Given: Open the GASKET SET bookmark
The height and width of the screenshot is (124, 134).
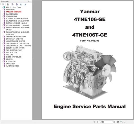Looking at the screenshot, I should 10,64.
